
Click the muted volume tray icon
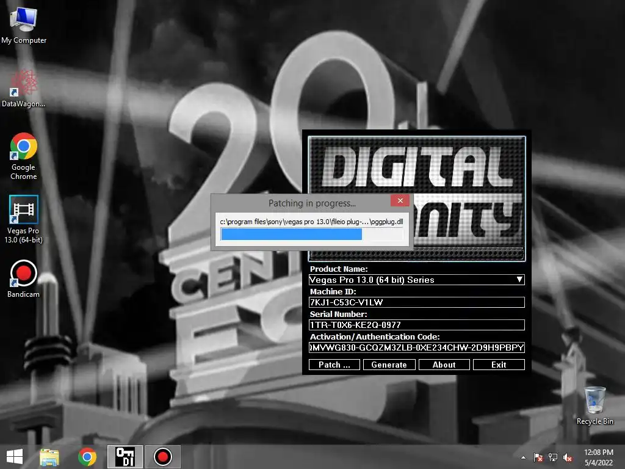coord(568,457)
